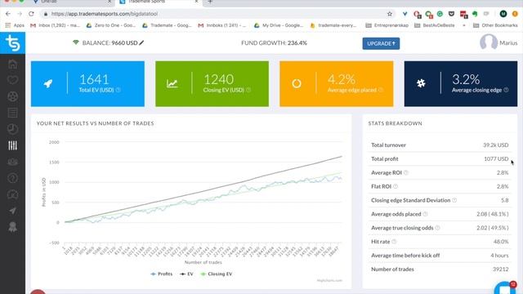Open the BestAvDeBeste bookmarks folder
Screen dimensions: 523x294
434,25
